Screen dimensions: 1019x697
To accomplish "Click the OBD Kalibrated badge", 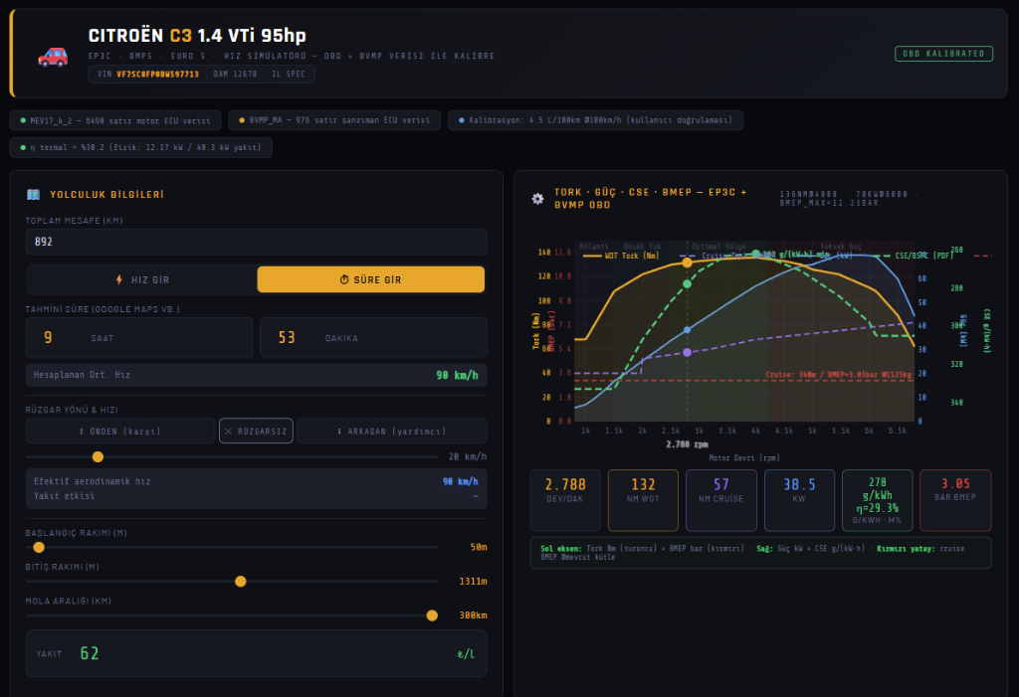I will click(943, 54).
